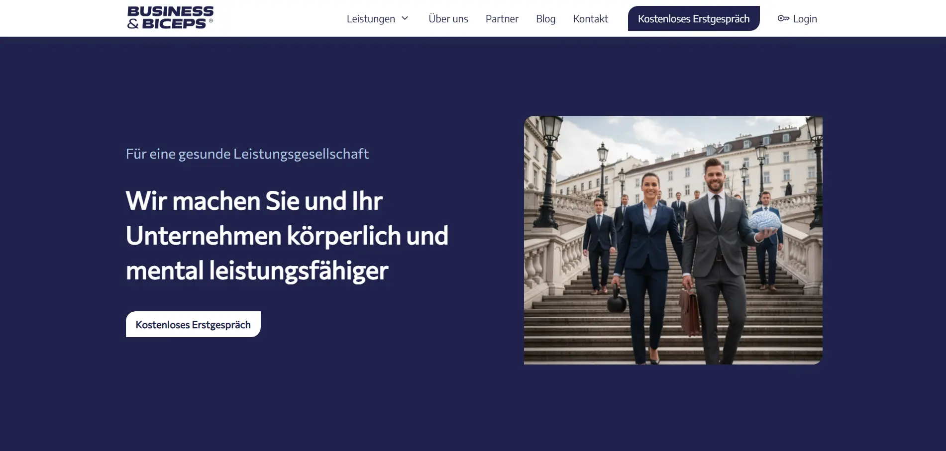
Task: Click the kettlebell in the hero photo
Action: [617, 300]
